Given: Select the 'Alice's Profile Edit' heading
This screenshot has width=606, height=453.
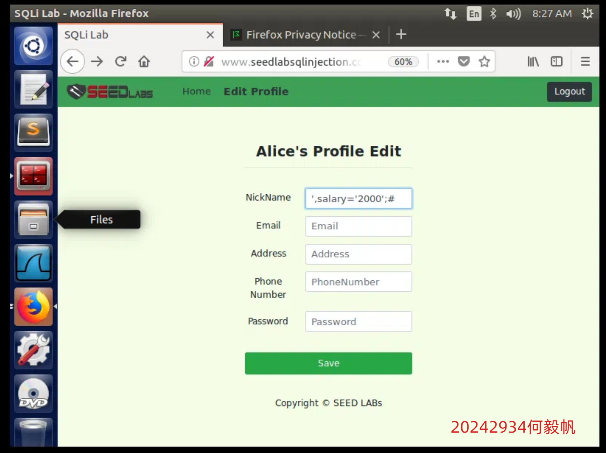Looking at the screenshot, I should click(329, 151).
